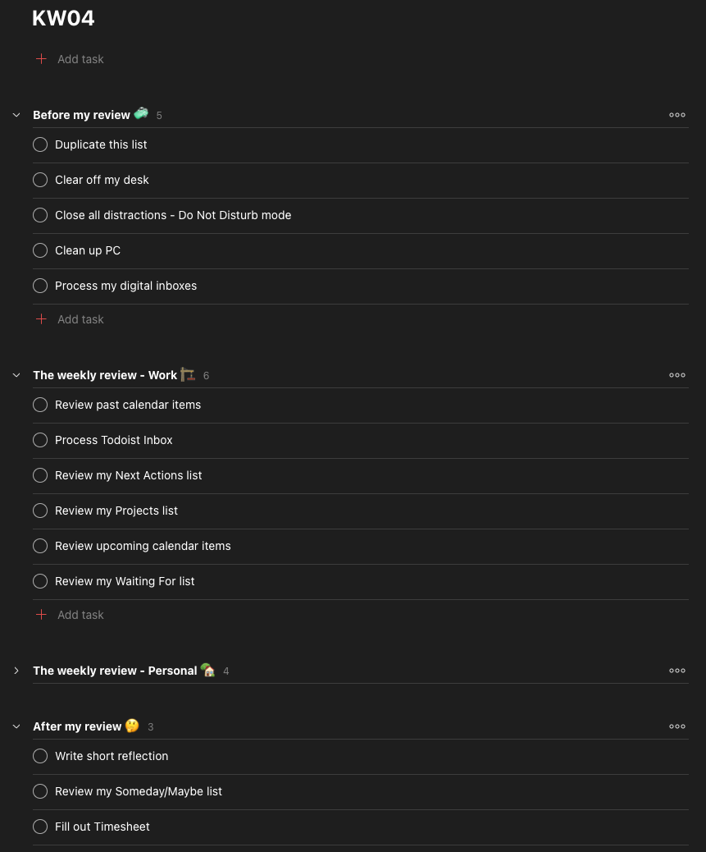This screenshot has width=706, height=852.
Task: Click plus icon below Process my digital inboxes
Action: [x=41, y=319]
